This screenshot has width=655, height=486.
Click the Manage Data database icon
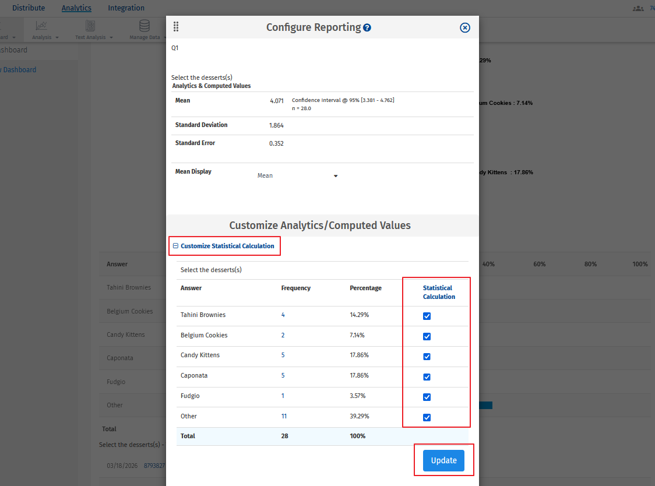coord(144,25)
